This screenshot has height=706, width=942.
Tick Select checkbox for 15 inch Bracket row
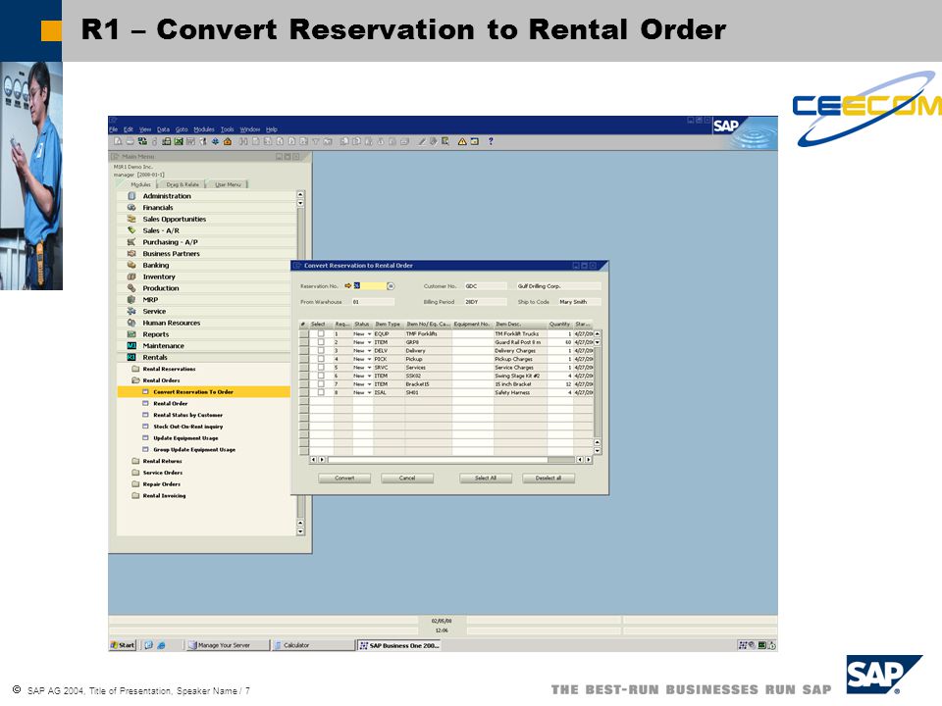[321, 384]
